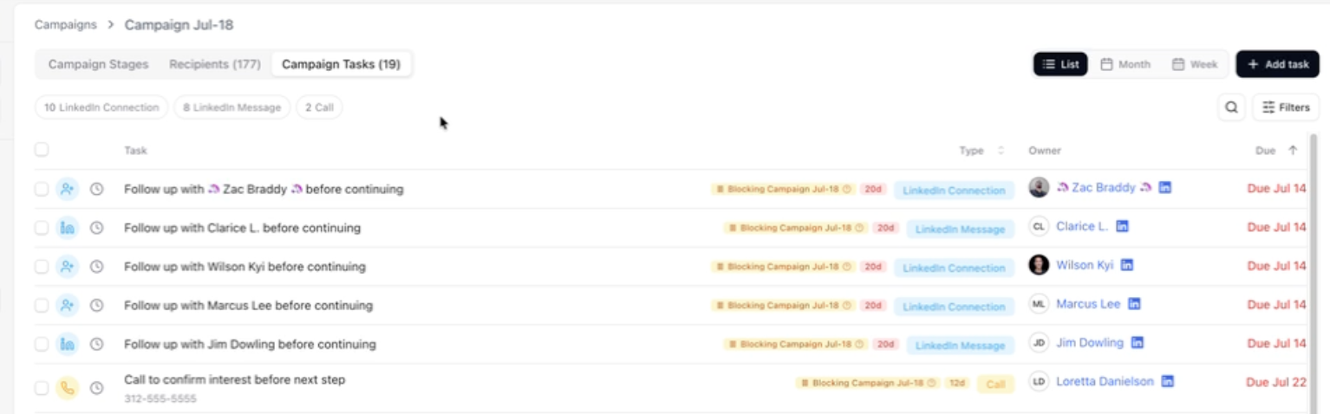The width and height of the screenshot is (1330, 414).
Task: Check the Jim Dowling task checkbox
Action: 42,345
